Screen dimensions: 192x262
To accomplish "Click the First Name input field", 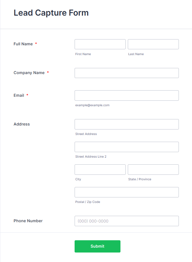I will 100,44.
